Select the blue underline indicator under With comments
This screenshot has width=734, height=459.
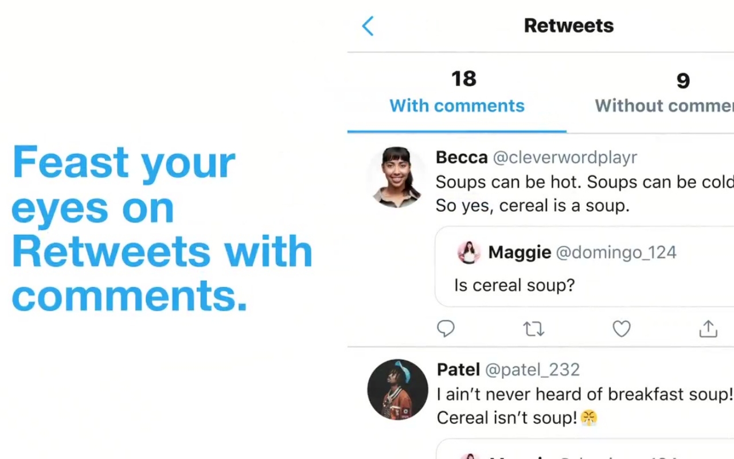pos(456,131)
